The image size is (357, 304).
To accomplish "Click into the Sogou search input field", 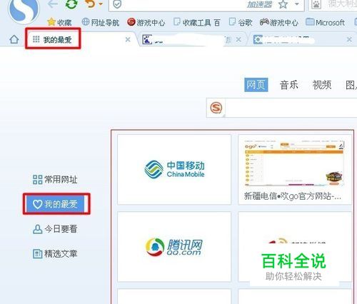I will [291, 108].
